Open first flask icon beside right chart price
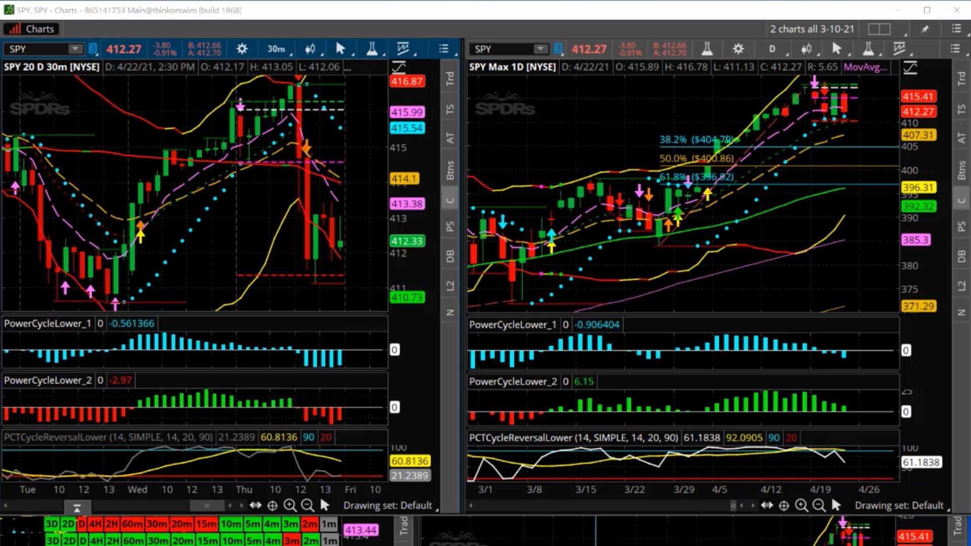The image size is (971, 546). coord(707,49)
